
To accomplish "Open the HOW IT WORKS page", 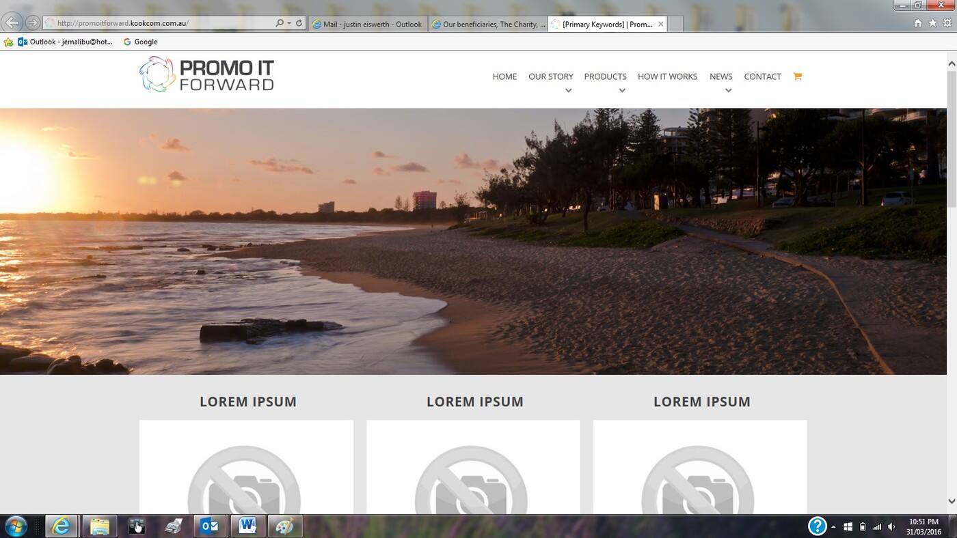I will (x=667, y=76).
